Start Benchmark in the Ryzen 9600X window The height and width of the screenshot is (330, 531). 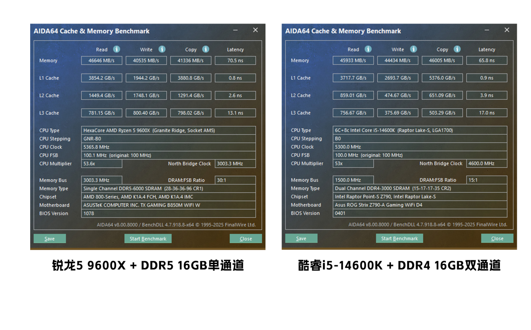tap(148, 239)
